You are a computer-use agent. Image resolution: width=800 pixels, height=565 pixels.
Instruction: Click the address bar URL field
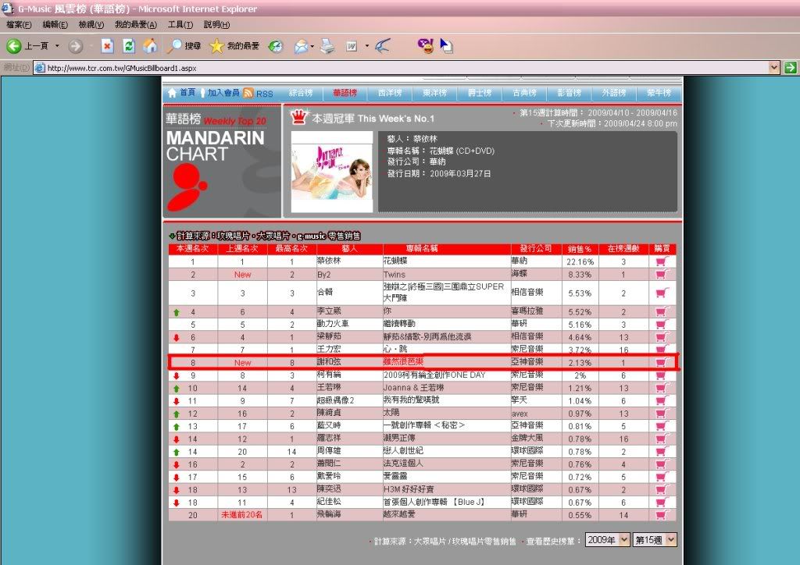391,68
